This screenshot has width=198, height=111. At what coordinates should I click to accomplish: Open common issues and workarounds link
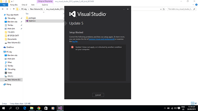[x=102, y=39]
